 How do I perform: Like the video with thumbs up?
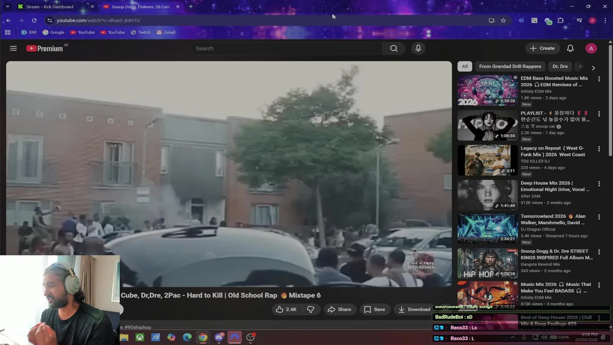click(286, 310)
